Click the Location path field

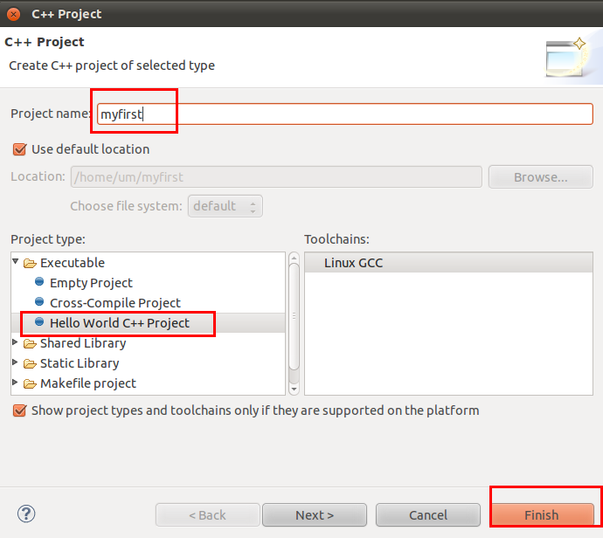[276, 177]
